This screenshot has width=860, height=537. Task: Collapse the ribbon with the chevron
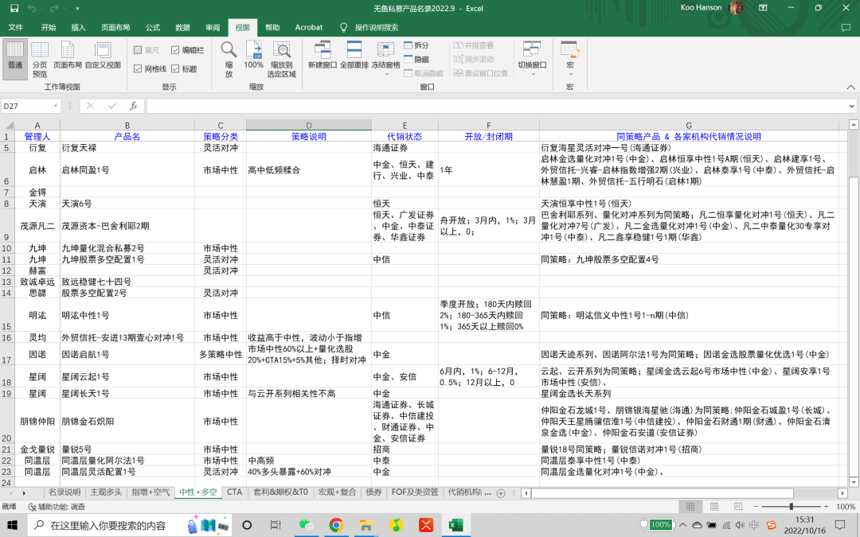[850, 87]
